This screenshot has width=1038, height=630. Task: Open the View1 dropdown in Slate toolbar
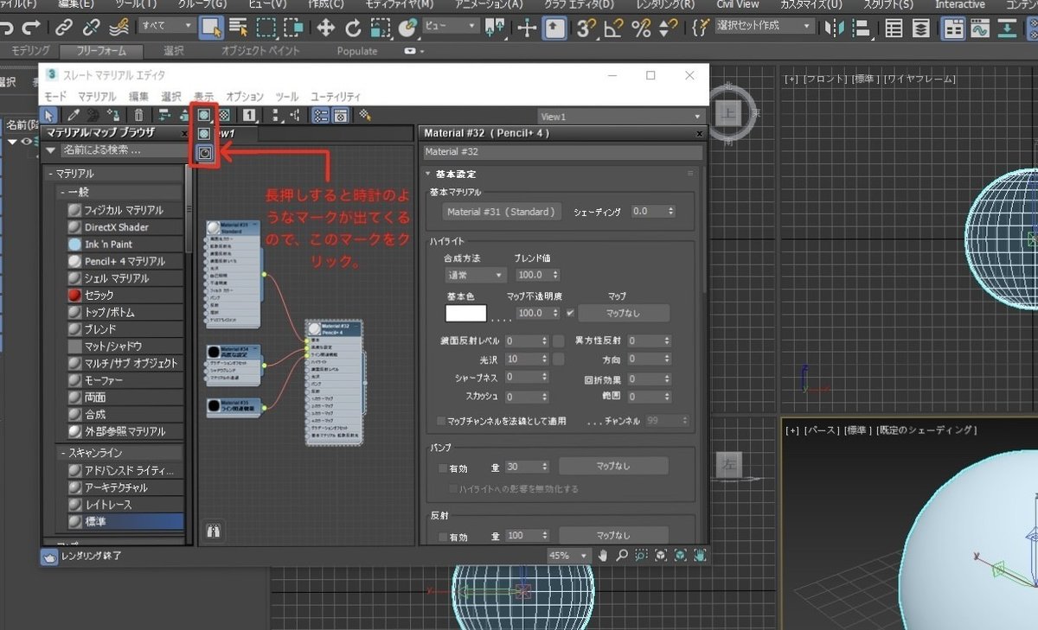[x=620, y=116]
